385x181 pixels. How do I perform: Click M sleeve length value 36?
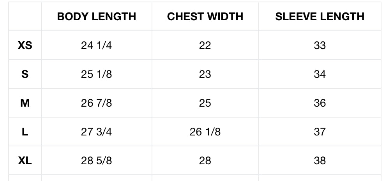coord(320,103)
